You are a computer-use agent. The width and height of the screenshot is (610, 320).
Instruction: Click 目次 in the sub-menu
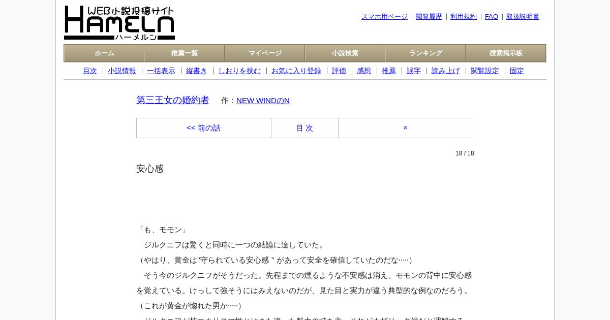tap(89, 71)
